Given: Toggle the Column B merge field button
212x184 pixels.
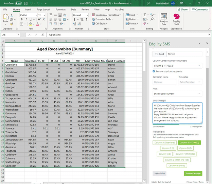Looking at the screenshot, I should click(190, 143).
